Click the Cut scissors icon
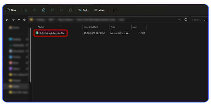Screen dimensions: 211x106 pyautogui.click(x=26, y=10)
